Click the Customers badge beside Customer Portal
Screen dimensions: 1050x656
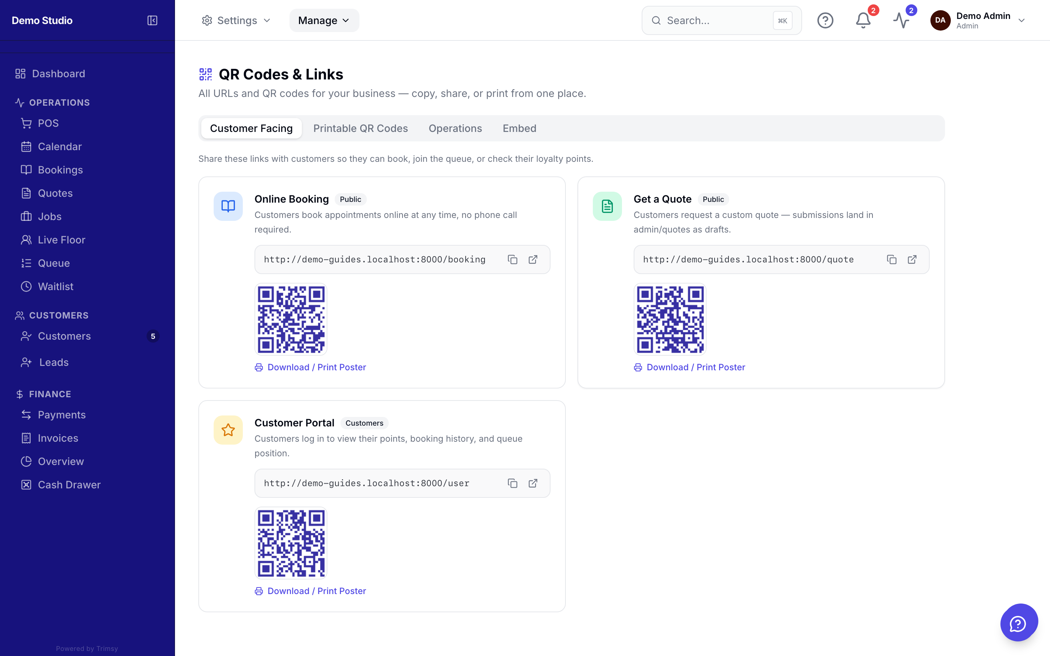click(365, 423)
